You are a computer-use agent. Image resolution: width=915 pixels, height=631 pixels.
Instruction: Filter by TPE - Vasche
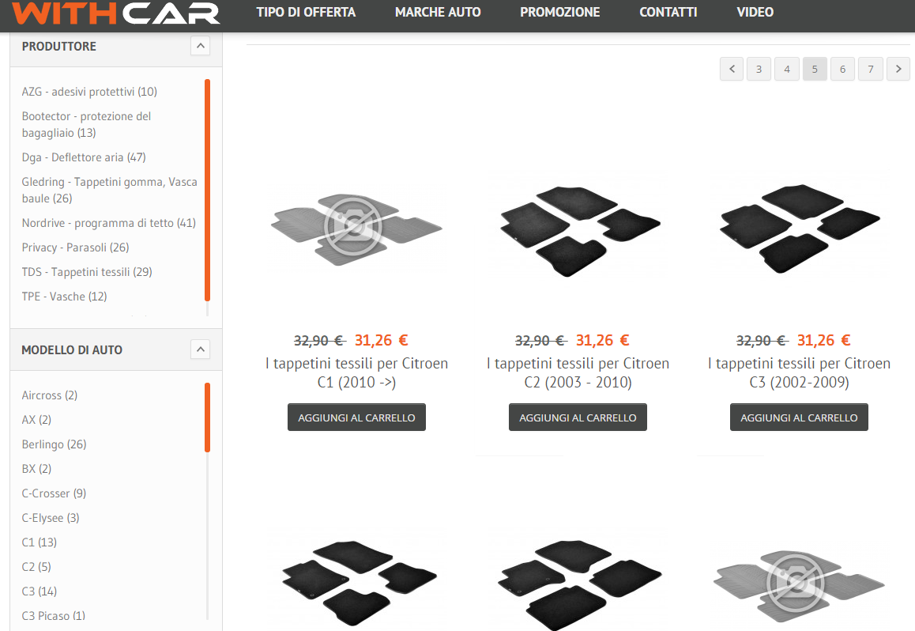64,297
